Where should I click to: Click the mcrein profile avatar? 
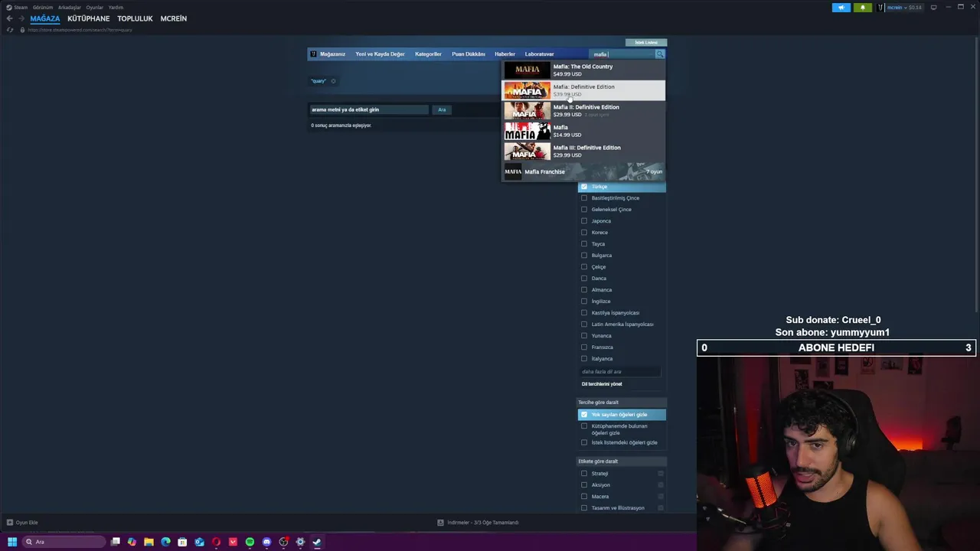881,8
